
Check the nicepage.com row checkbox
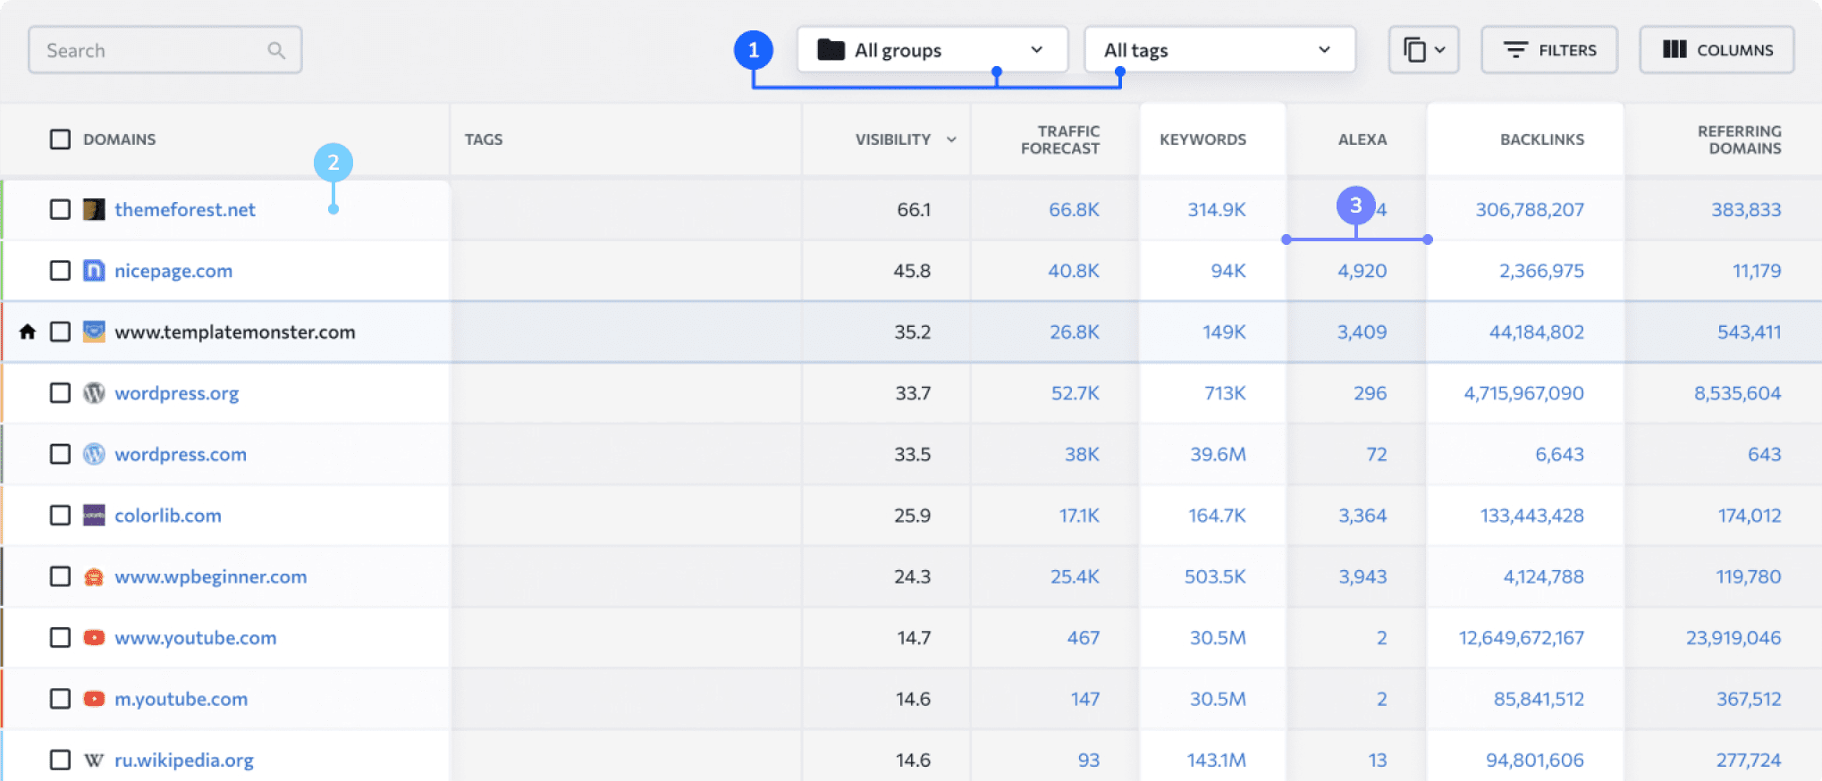pyautogui.click(x=60, y=271)
